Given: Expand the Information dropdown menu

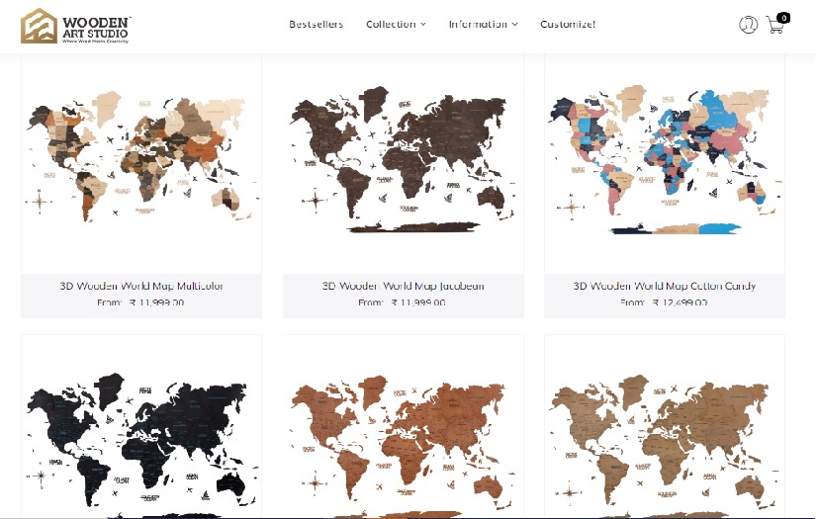Looking at the screenshot, I should pyautogui.click(x=483, y=24).
